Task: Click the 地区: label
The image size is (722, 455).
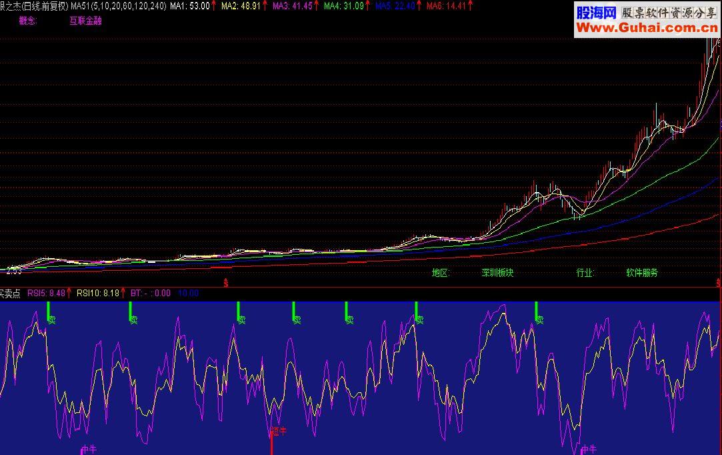Action: 440,272
